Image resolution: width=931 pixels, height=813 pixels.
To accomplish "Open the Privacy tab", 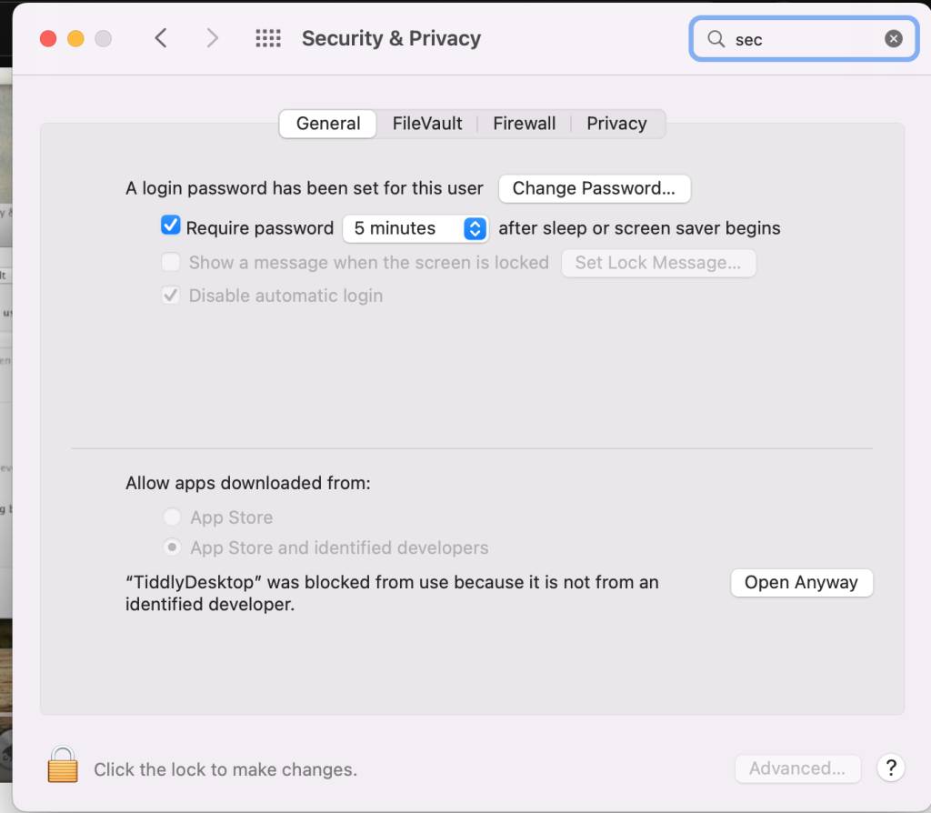I will click(616, 124).
